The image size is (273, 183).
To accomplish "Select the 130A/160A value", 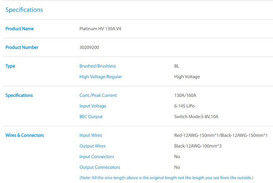I will click(185, 95).
